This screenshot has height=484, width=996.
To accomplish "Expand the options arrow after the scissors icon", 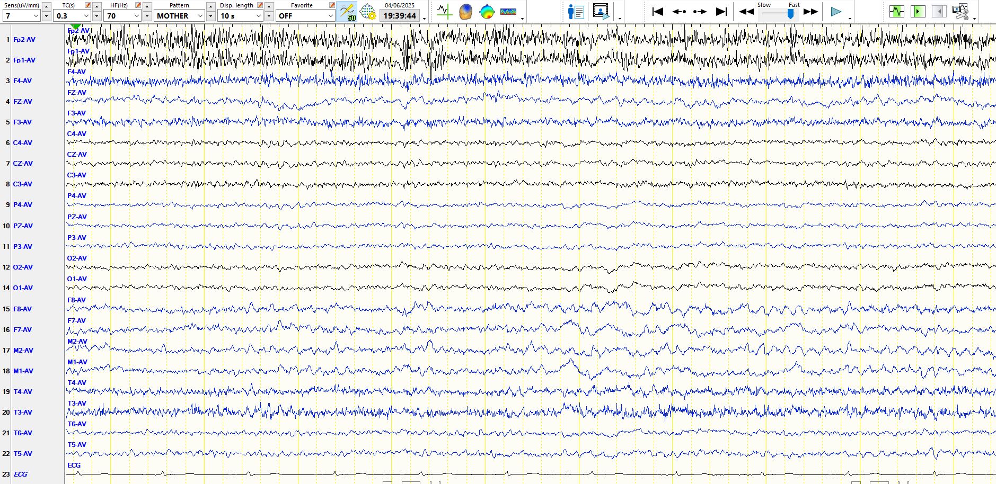I will [x=975, y=19].
